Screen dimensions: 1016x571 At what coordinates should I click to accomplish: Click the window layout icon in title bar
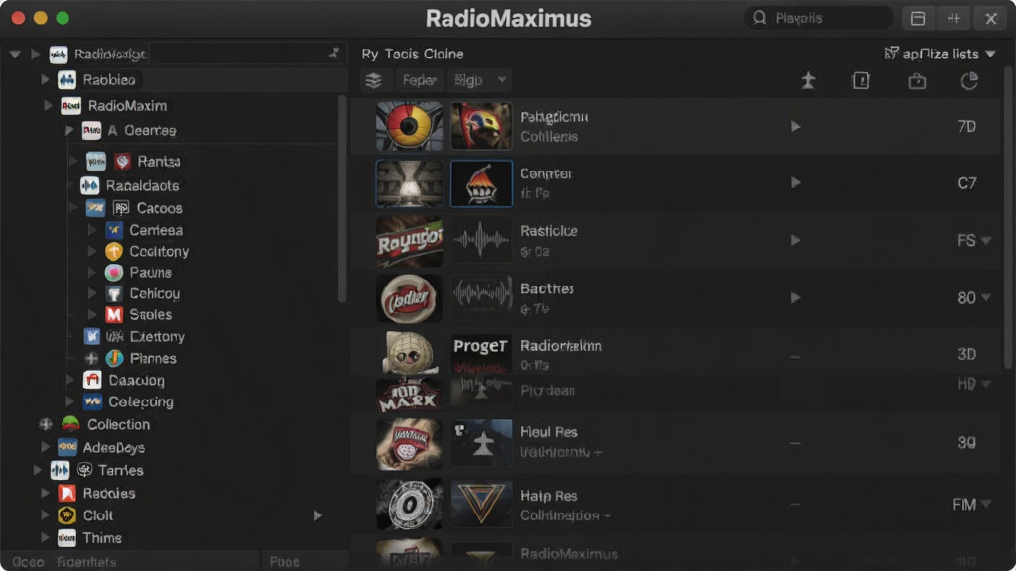(x=918, y=18)
